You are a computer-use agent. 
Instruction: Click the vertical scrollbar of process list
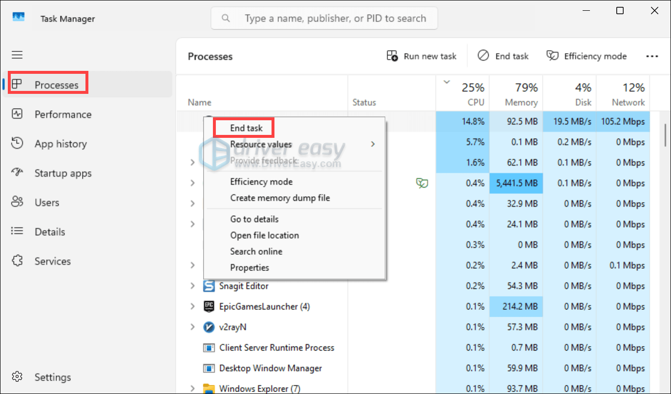[665, 135]
